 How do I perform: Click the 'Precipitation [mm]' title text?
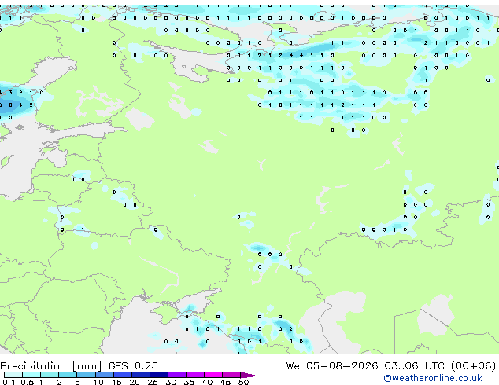pyautogui.click(x=50, y=366)
